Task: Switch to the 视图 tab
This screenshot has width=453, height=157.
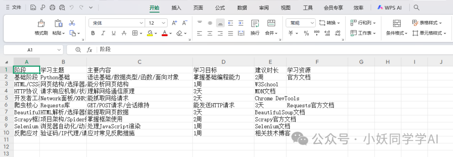Action: click(286, 8)
